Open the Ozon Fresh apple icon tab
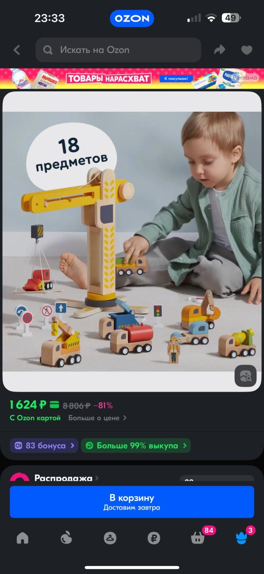Screen dimensions: 264x574 (66, 538)
